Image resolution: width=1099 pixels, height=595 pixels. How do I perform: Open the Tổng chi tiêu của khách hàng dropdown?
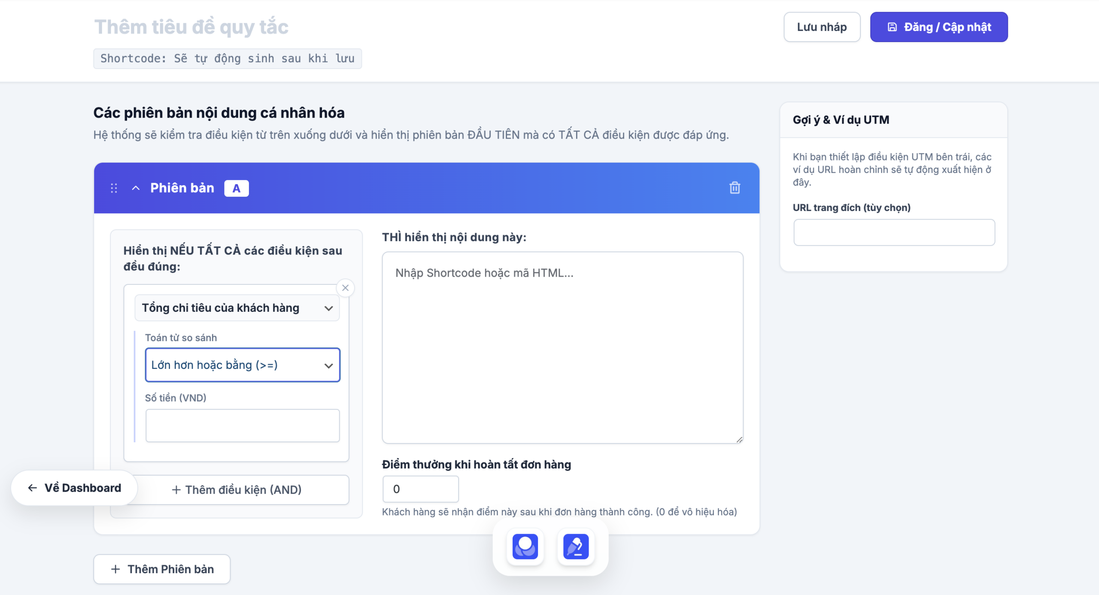click(237, 308)
